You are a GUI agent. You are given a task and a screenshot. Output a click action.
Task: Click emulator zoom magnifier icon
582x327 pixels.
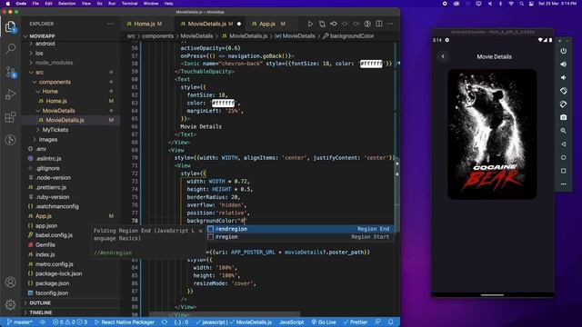(564, 131)
